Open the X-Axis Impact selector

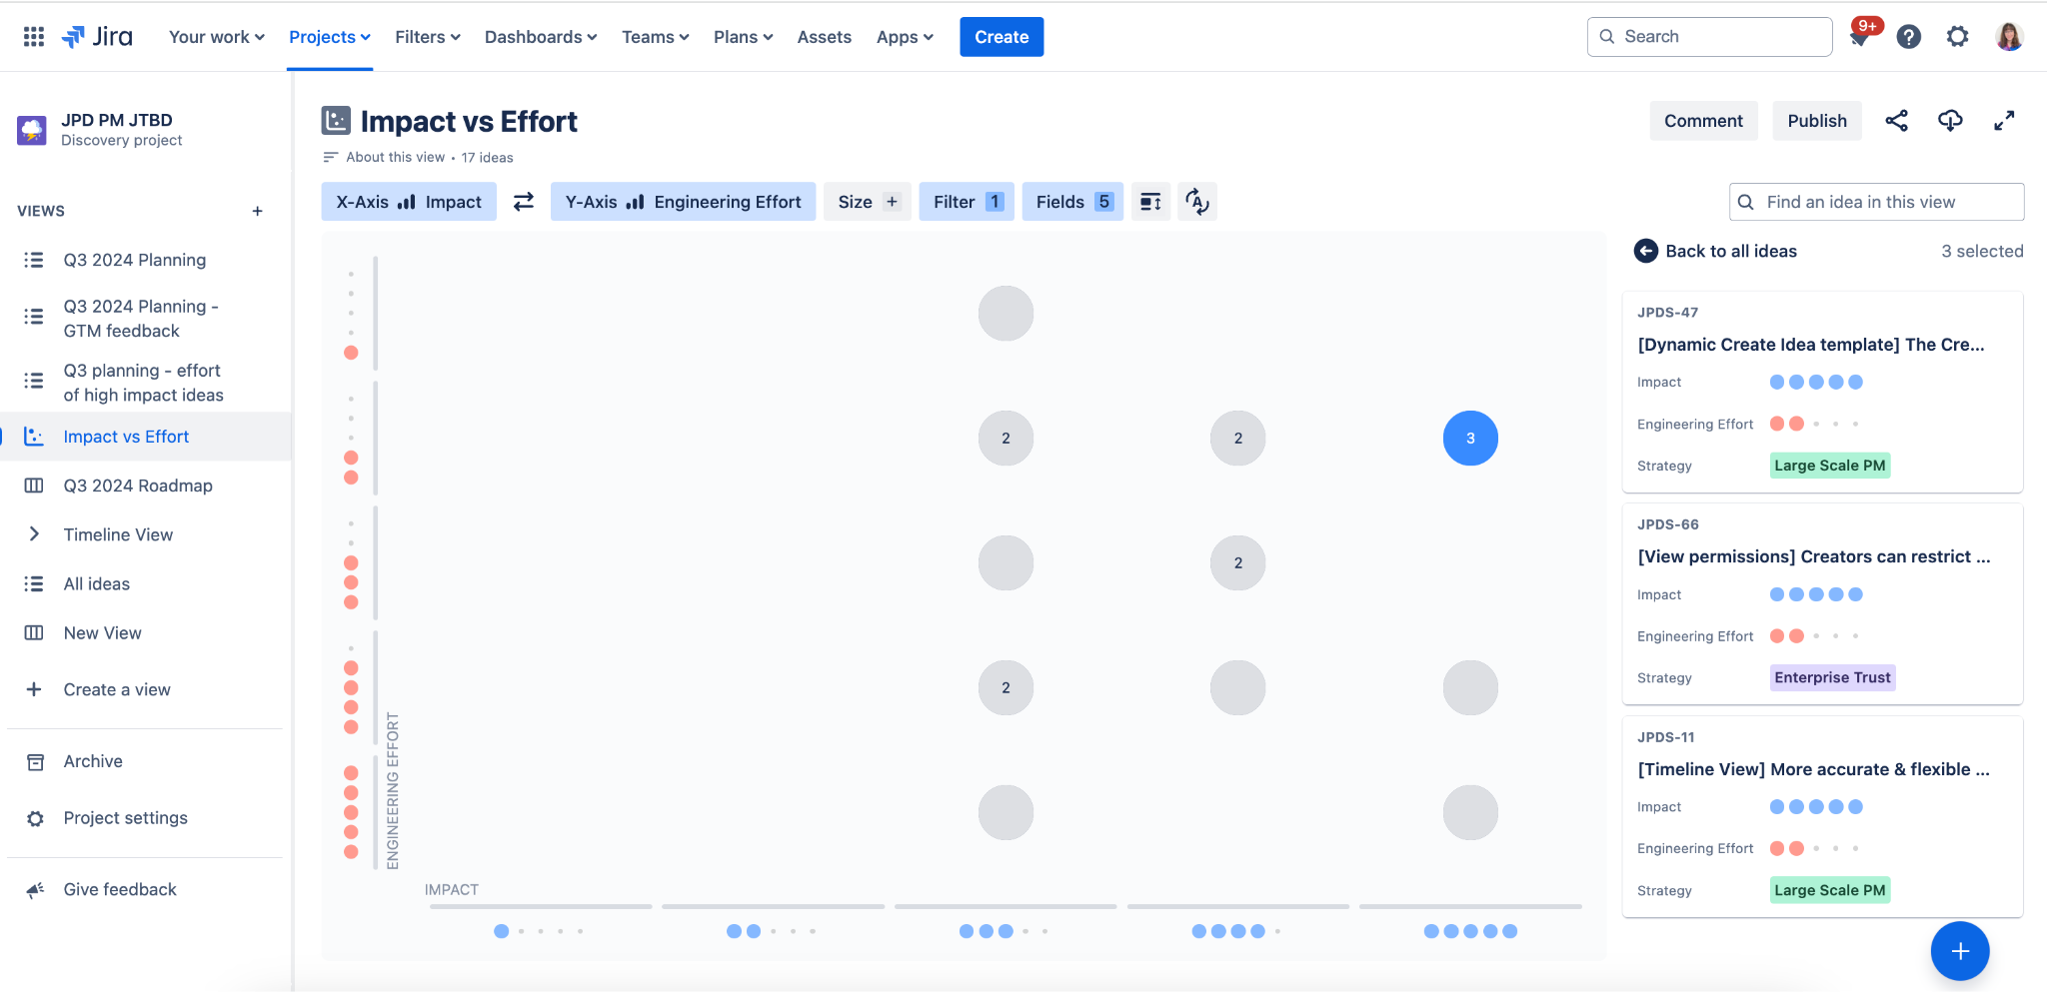point(409,202)
